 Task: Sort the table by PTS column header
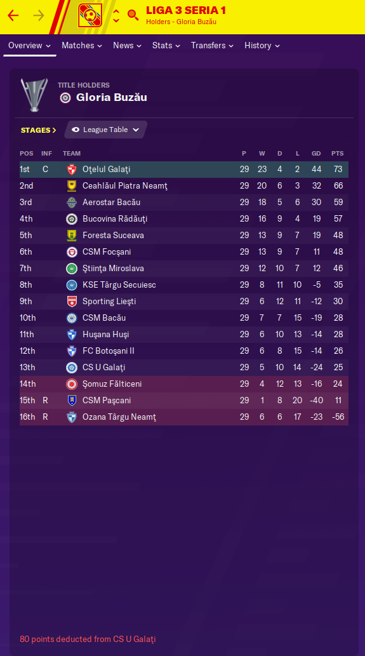[338, 154]
